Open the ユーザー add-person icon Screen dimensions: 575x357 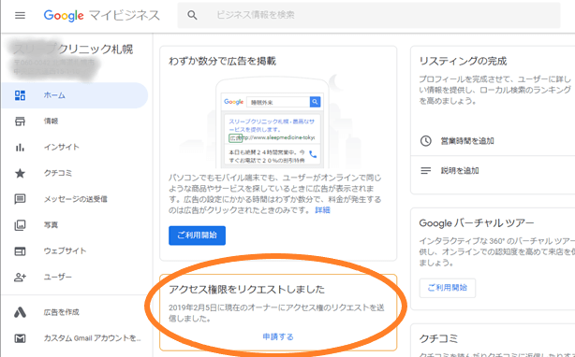pyautogui.click(x=20, y=278)
